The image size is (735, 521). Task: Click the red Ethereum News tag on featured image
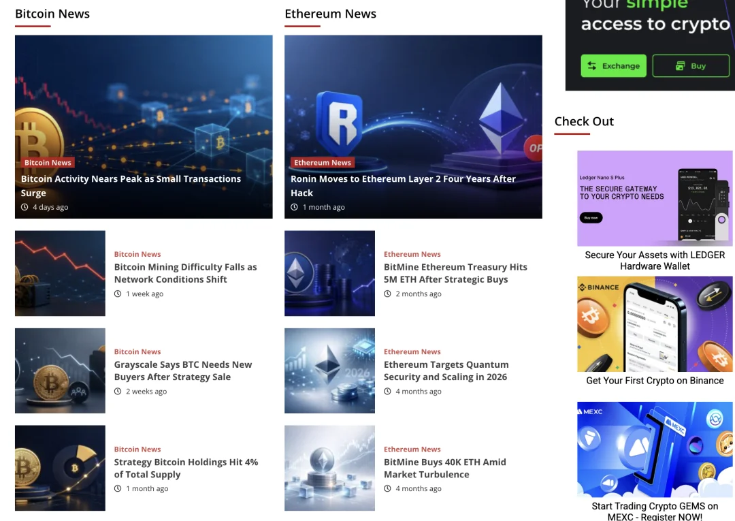(x=323, y=162)
